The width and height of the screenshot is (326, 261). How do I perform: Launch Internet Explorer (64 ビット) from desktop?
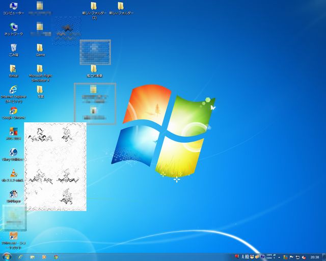(x=13, y=94)
